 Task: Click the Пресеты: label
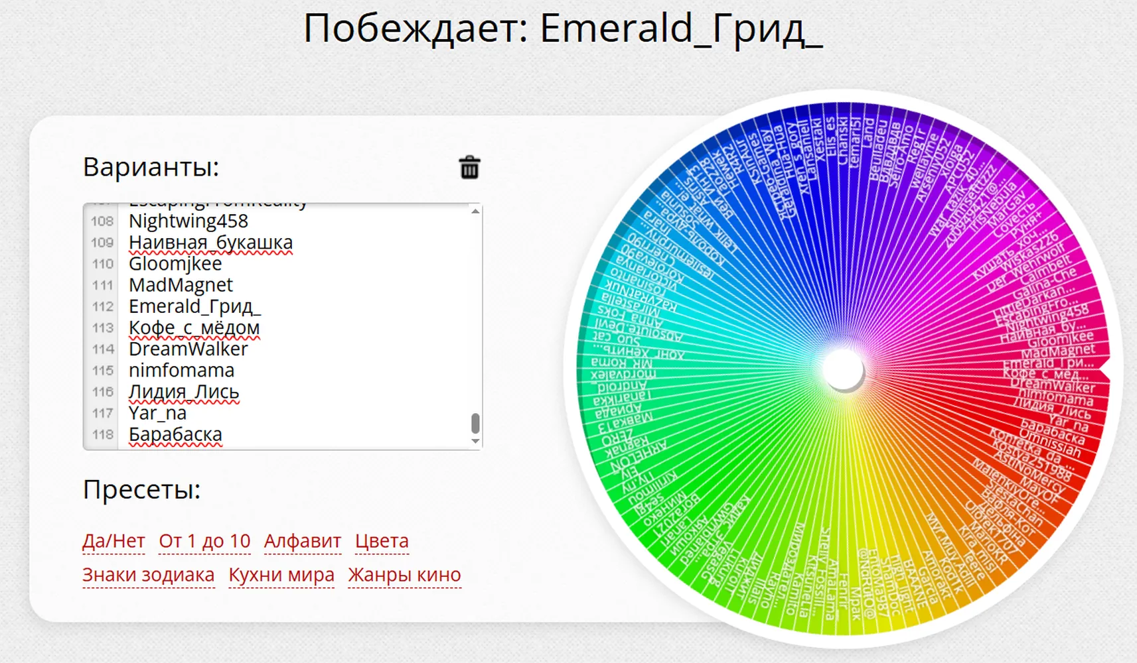click(x=141, y=490)
